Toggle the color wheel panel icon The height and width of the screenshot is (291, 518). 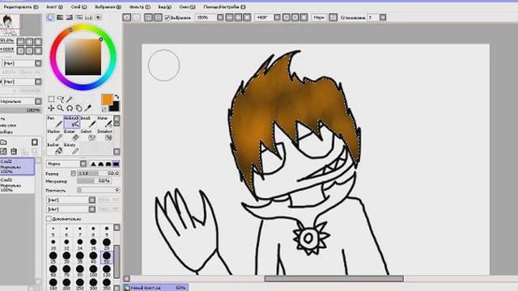[50, 18]
